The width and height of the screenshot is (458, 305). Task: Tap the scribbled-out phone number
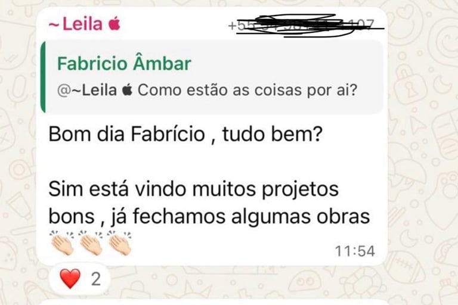click(x=305, y=25)
